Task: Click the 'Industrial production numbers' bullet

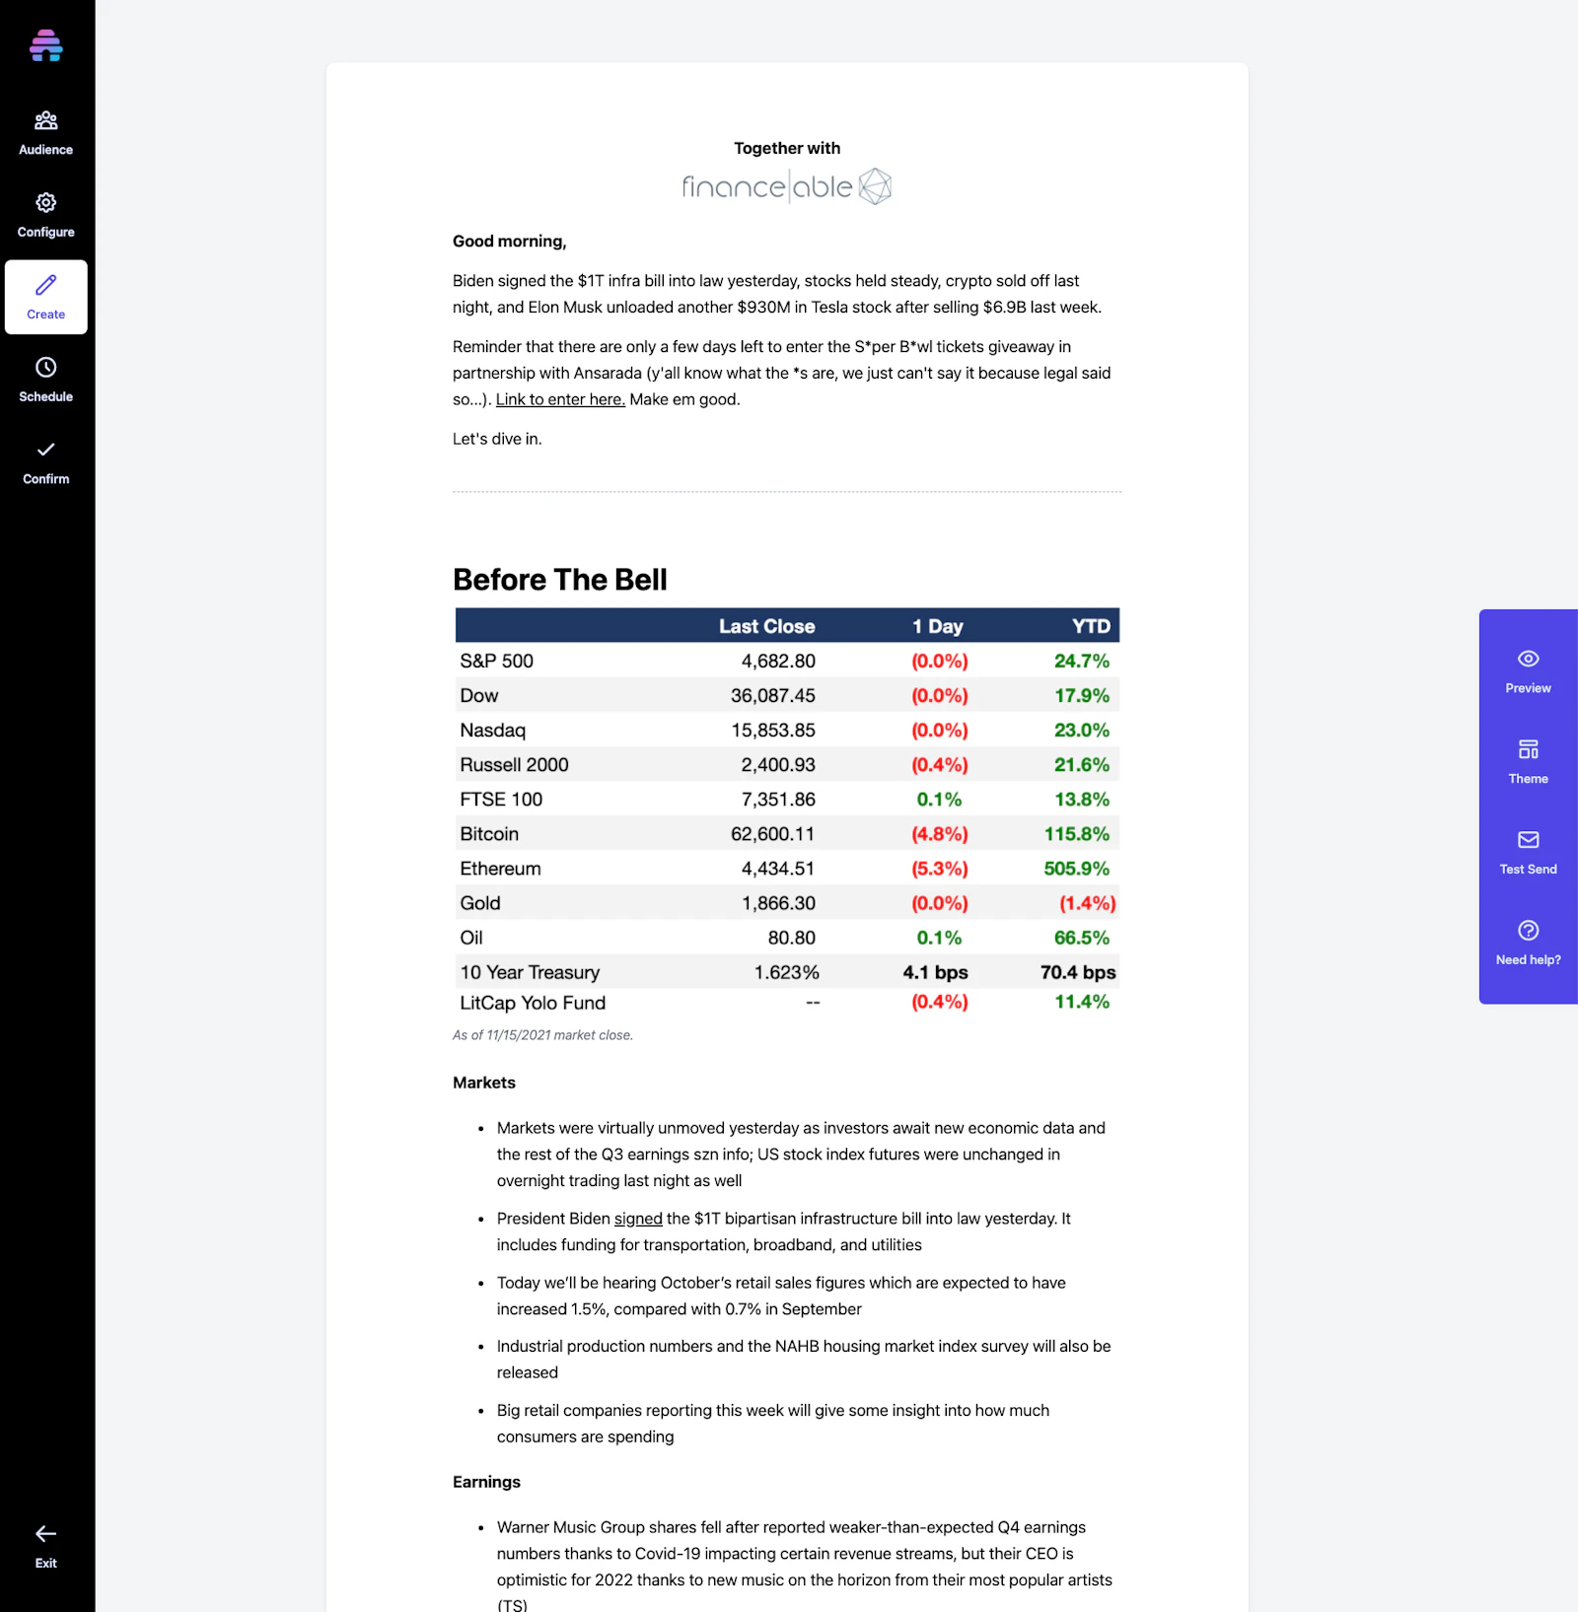Action: (x=804, y=1359)
